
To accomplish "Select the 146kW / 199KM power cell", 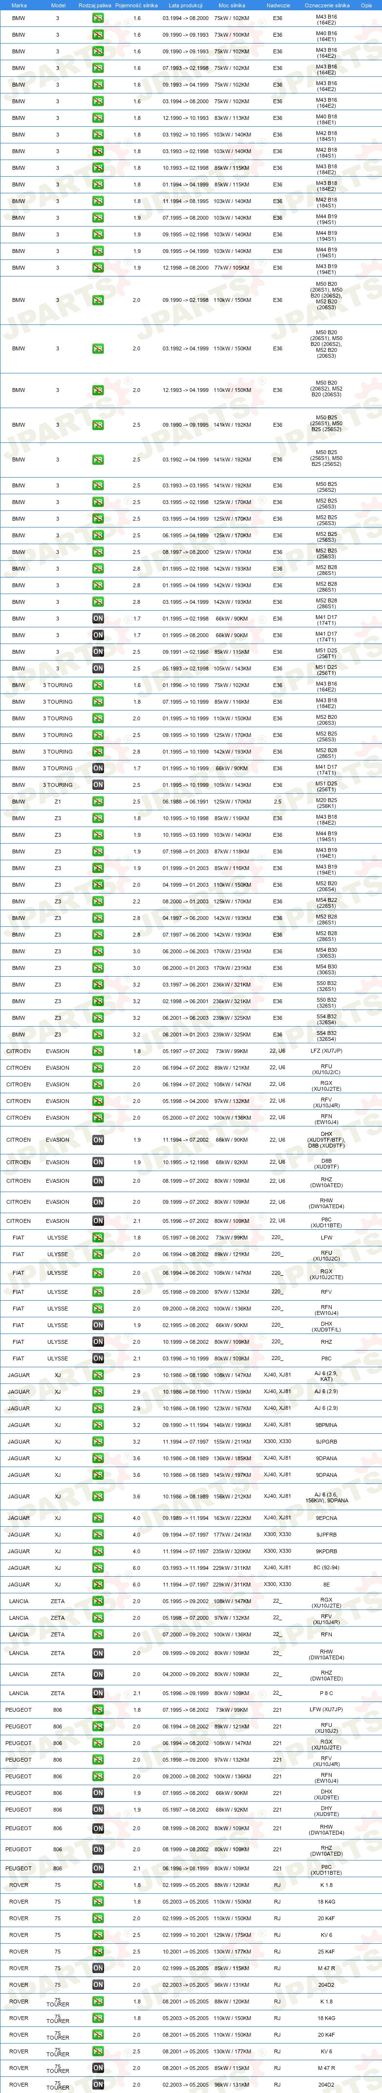I will pos(232,1425).
